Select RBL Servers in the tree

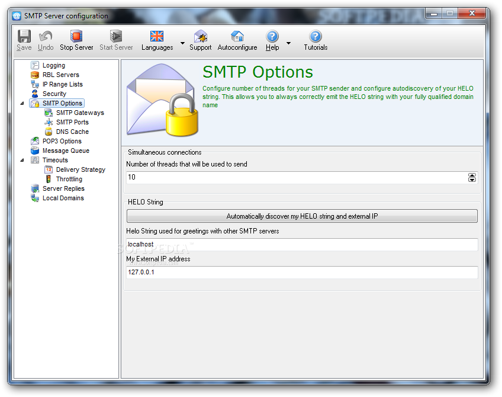tap(61, 75)
